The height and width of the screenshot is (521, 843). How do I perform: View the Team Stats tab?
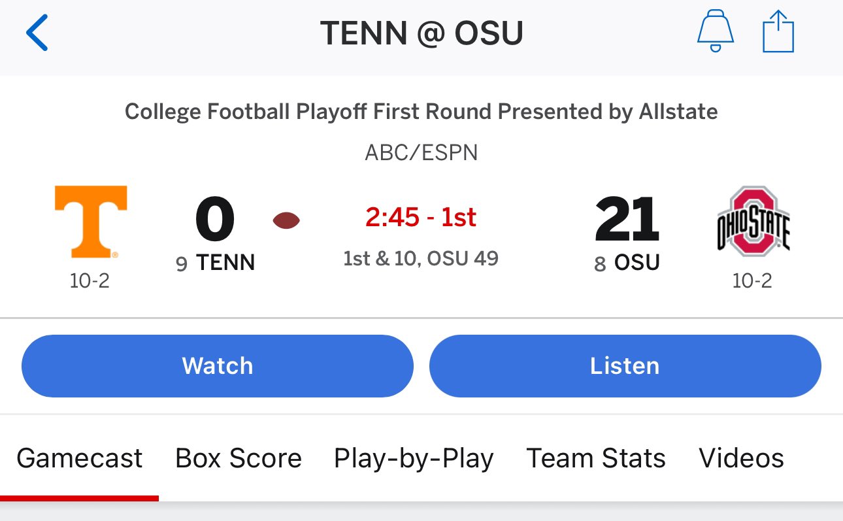(596, 458)
